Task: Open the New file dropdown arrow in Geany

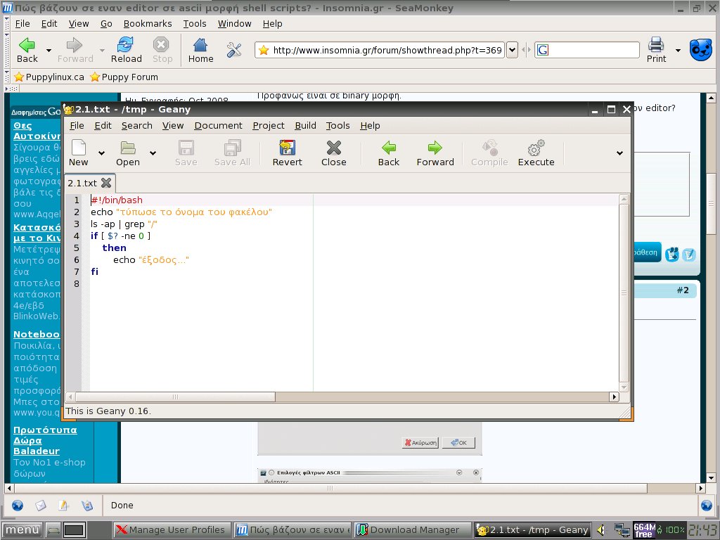Action: tap(101, 153)
